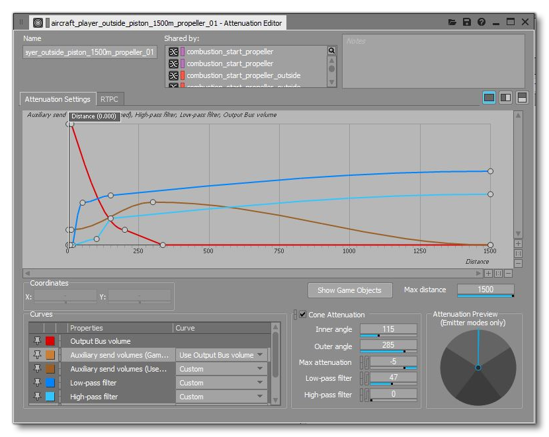Select the Attenuation Settings tab

click(x=58, y=99)
